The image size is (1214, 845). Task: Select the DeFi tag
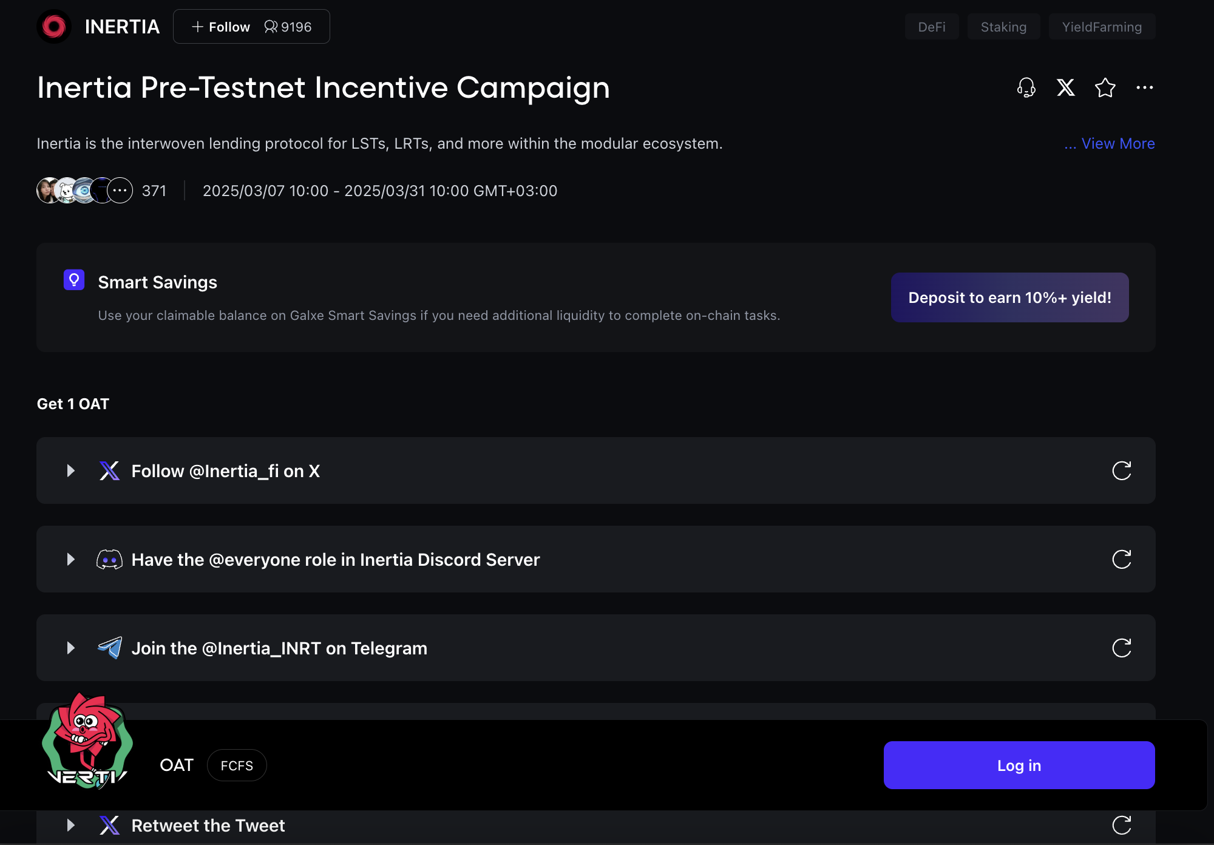[x=931, y=27]
